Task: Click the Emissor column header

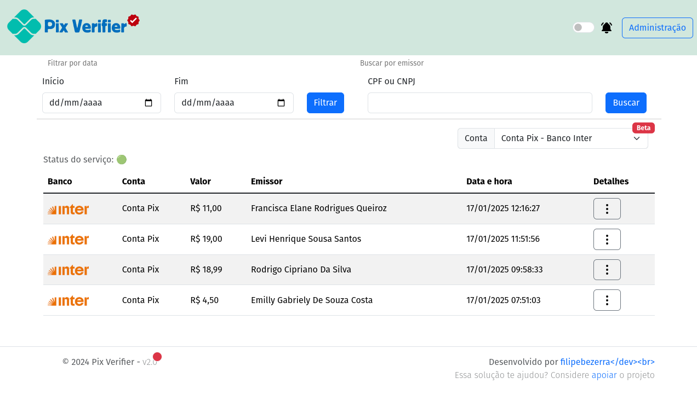Action: (x=267, y=181)
